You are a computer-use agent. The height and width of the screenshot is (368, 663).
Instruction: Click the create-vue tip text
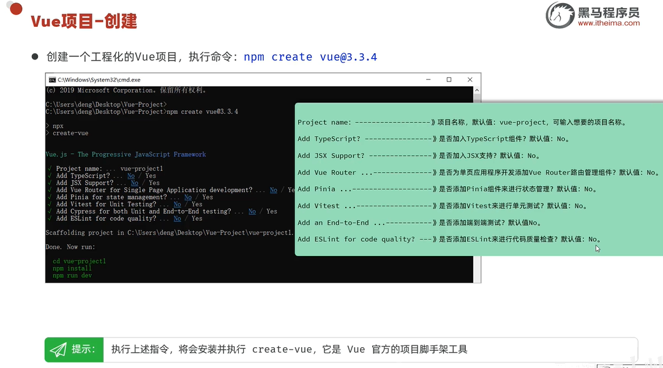[x=289, y=350]
